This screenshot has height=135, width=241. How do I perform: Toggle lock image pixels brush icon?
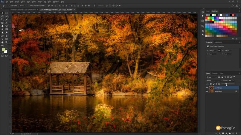[x=214, y=84]
